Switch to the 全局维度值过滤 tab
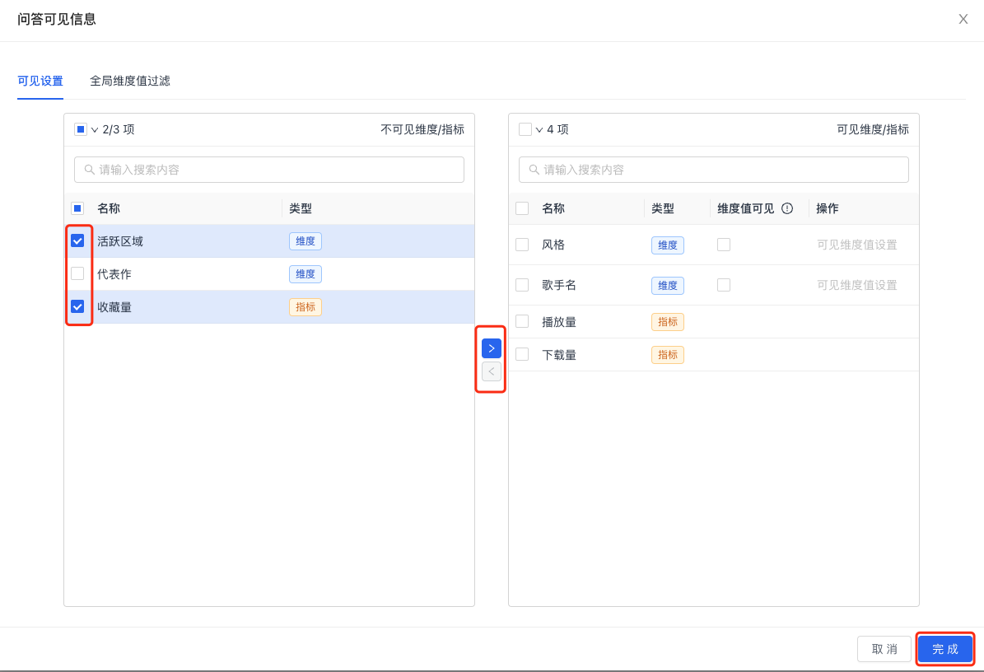This screenshot has width=984, height=672. tap(129, 81)
